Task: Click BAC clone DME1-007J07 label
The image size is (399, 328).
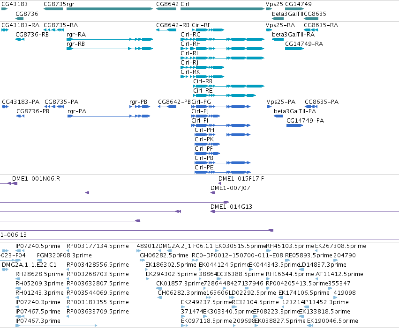Action: (230, 189)
